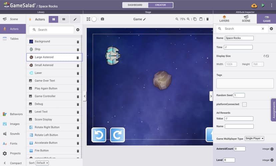
Task: Delete the Background actor
Action: 78,42
